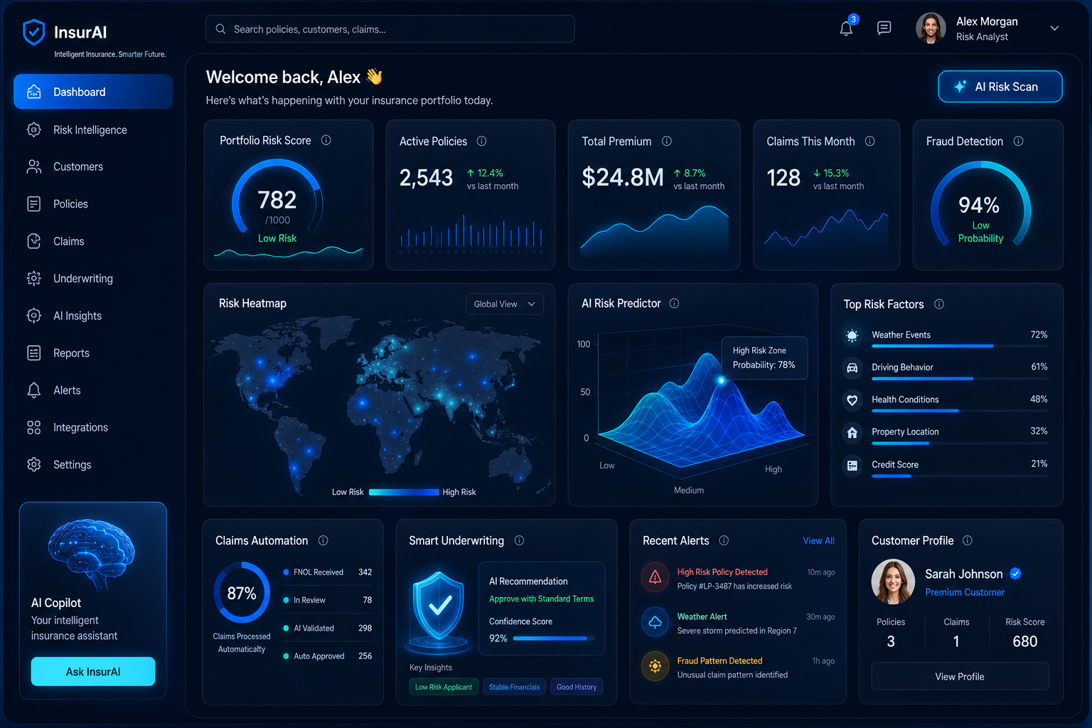
Task: Click the Risk Score value '680'
Action: [1025, 641]
